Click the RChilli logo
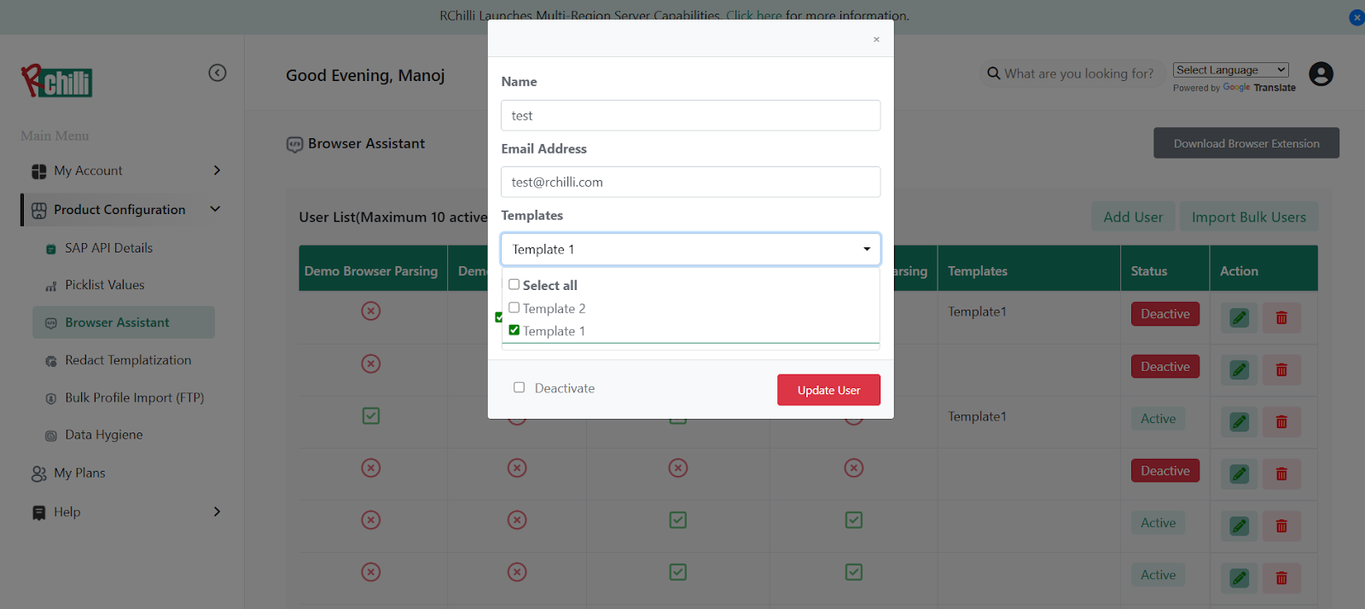1365x609 pixels. coord(56,81)
